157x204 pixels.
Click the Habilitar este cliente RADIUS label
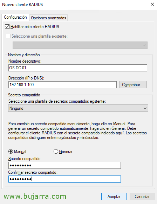pos(35,27)
